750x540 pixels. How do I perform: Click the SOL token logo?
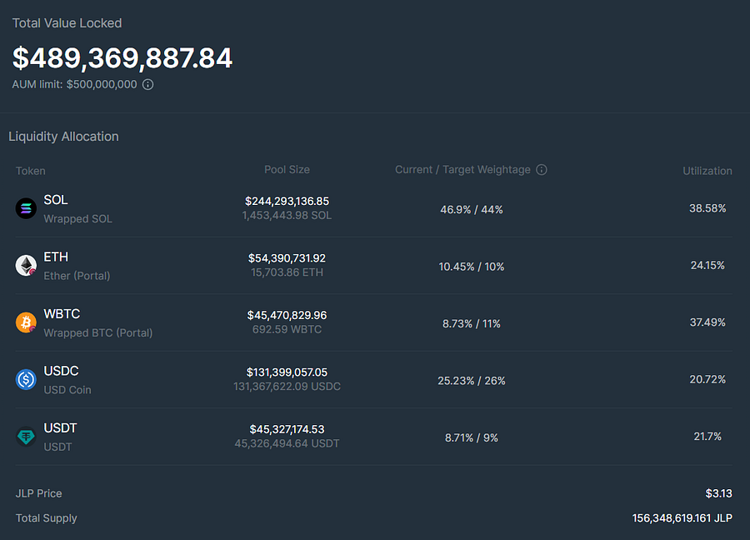26,208
